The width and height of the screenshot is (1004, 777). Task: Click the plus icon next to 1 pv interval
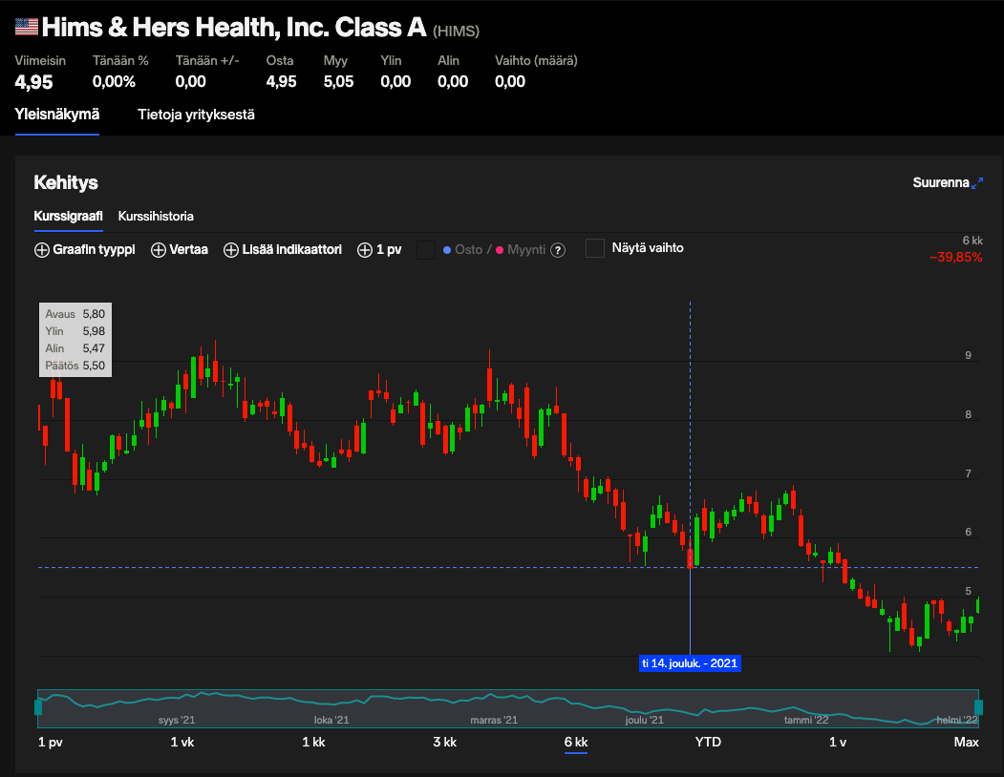point(365,250)
